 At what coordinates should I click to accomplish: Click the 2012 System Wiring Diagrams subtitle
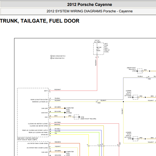point(89,11)
